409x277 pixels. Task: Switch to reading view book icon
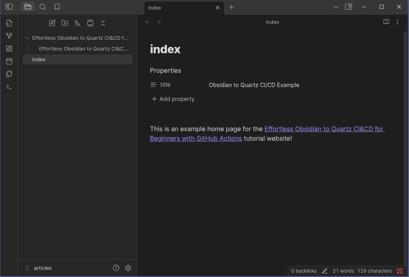pos(386,22)
